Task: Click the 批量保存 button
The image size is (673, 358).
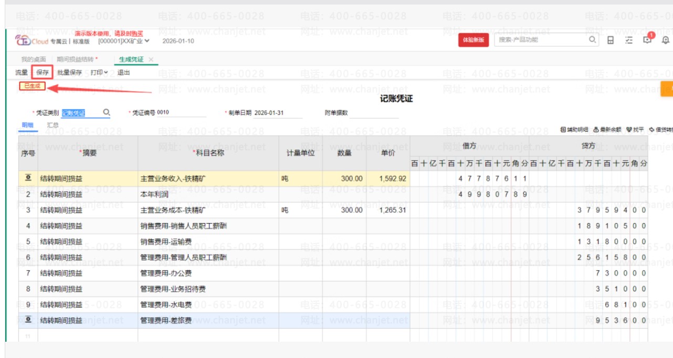Action: click(x=69, y=72)
